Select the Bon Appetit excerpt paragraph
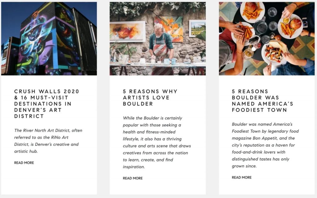317x198 pixels. (265, 145)
